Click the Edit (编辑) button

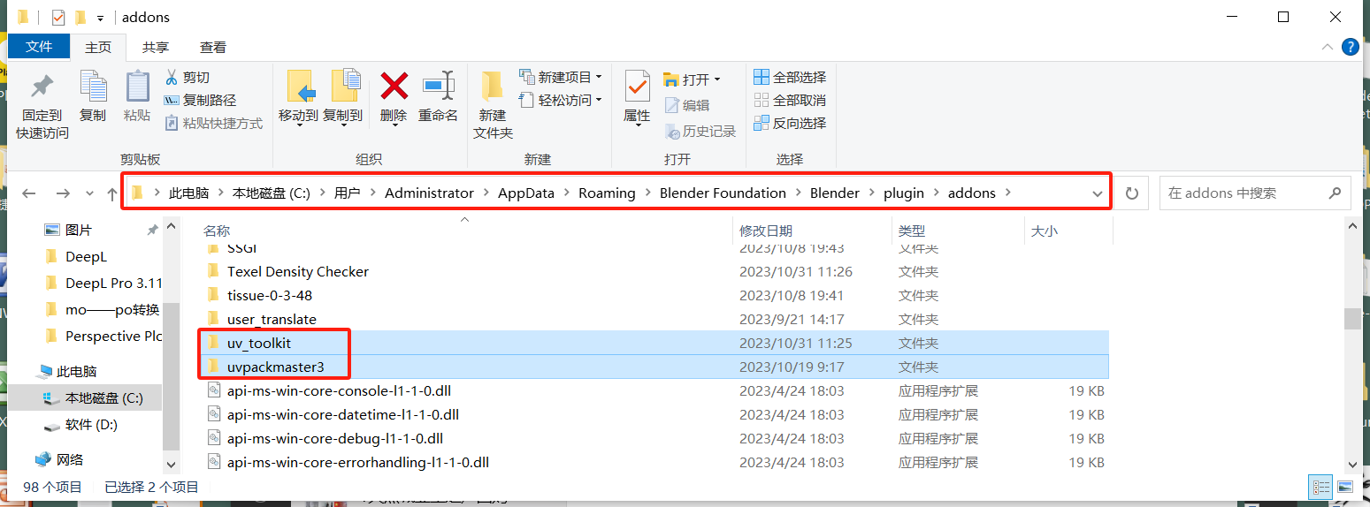(x=687, y=105)
